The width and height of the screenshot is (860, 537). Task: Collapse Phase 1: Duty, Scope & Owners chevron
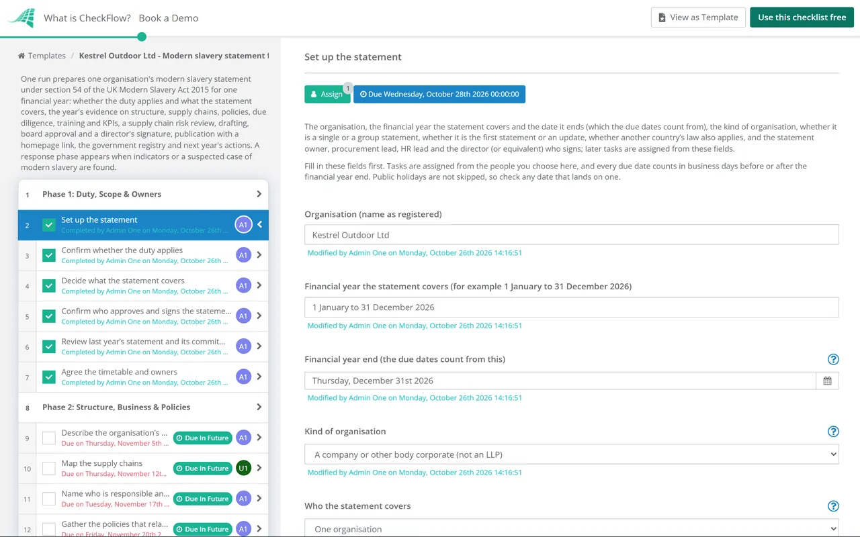click(x=259, y=194)
